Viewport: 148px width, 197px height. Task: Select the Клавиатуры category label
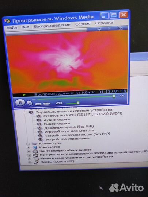[50, 143]
